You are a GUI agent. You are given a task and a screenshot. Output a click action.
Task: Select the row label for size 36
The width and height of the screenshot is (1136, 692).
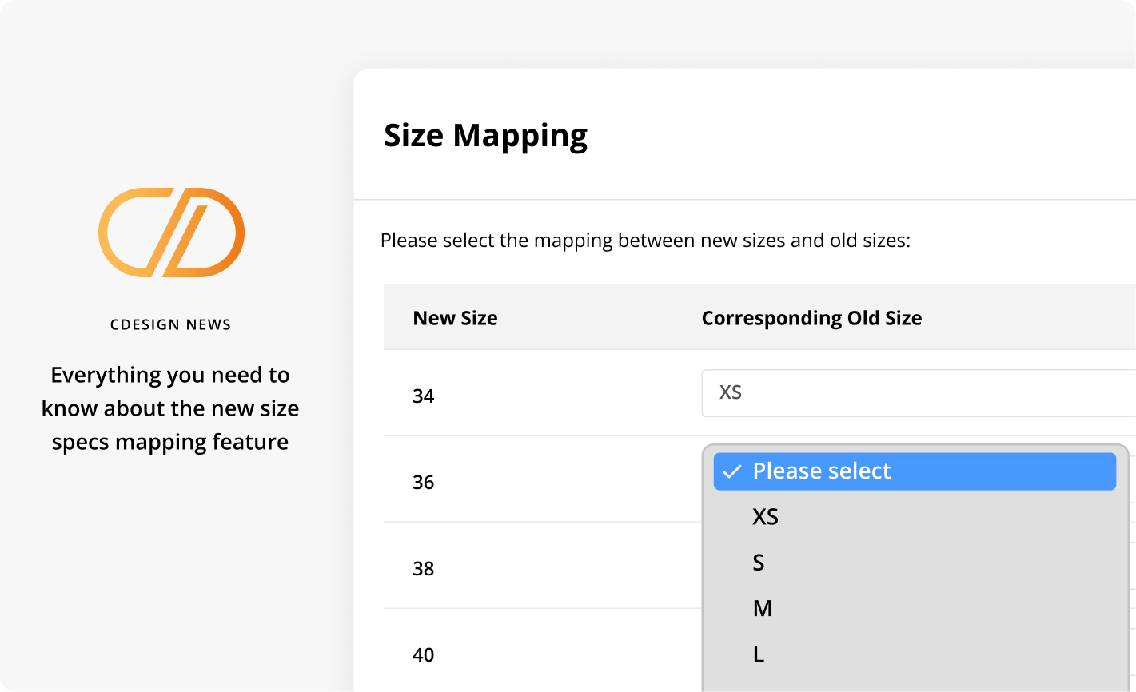click(424, 483)
